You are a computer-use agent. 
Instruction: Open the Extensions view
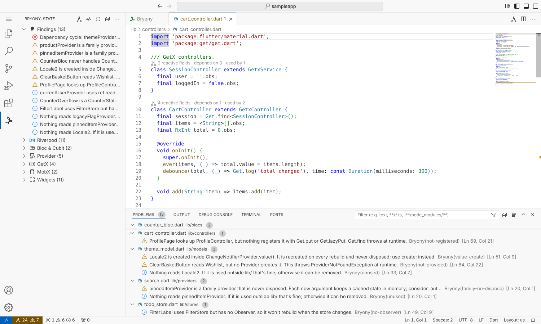pos(9,103)
